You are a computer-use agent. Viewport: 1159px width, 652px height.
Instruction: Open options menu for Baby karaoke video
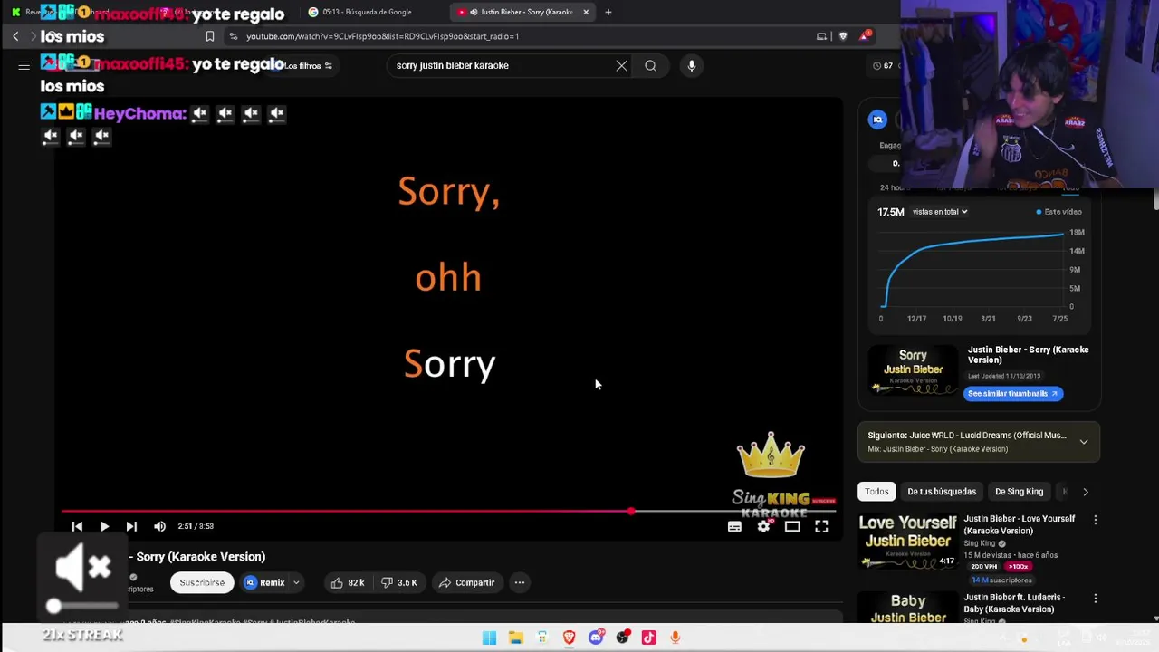(1095, 599)
